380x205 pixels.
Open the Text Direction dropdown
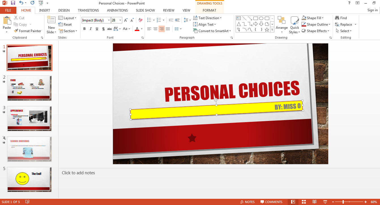click(x=208, y=18)
